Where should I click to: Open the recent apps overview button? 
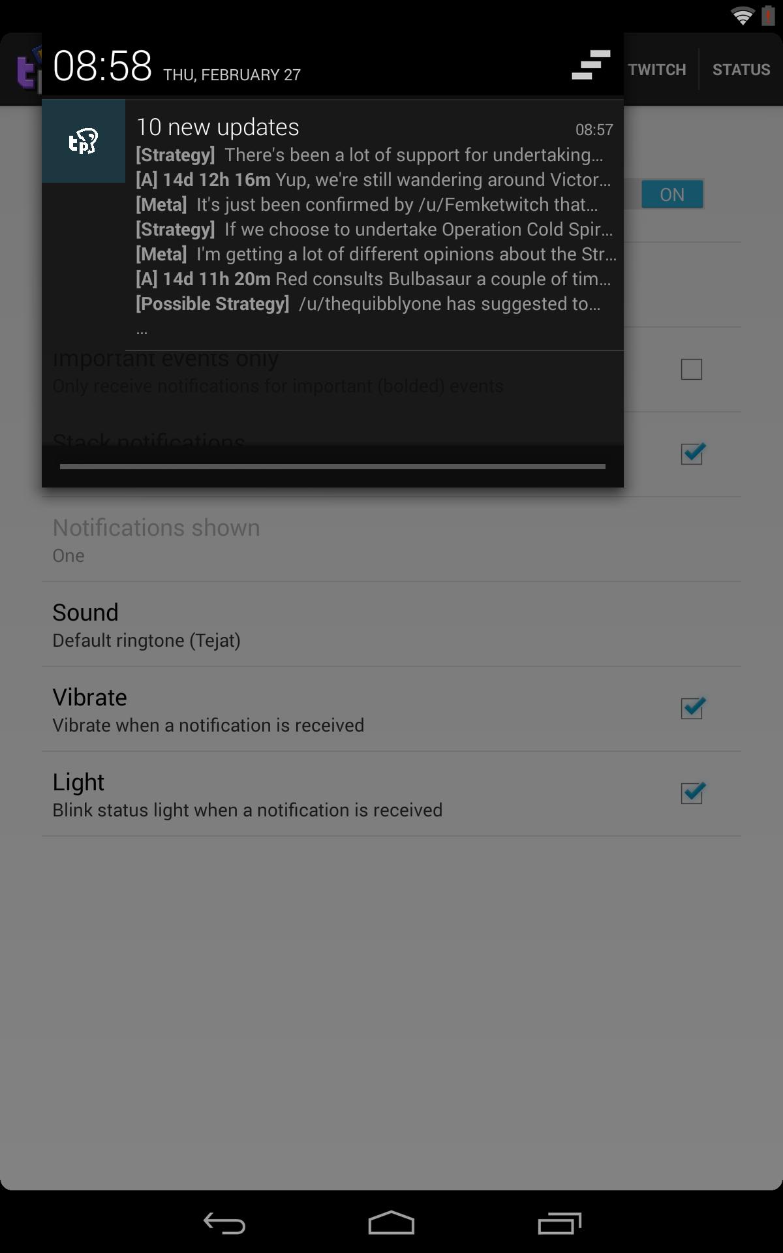pos(559,1223)
